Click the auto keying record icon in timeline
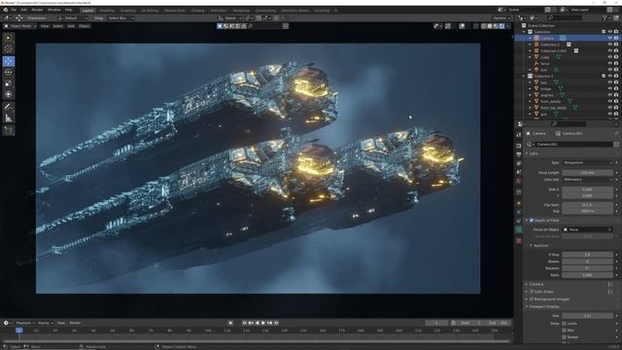Image resolution: width=622 pixels, height=350 pixels. (230, 323)
